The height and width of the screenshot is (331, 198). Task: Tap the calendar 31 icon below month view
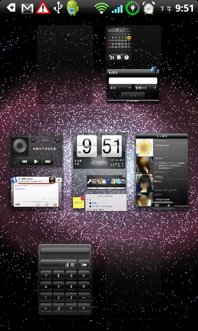[112, 57]
